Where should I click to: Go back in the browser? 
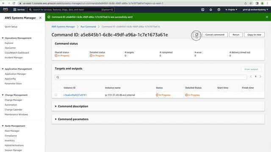[3, 3]
